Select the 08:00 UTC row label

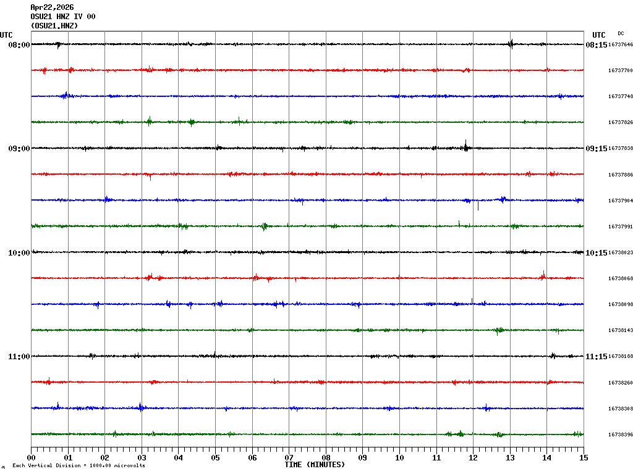tap(19, 45)
